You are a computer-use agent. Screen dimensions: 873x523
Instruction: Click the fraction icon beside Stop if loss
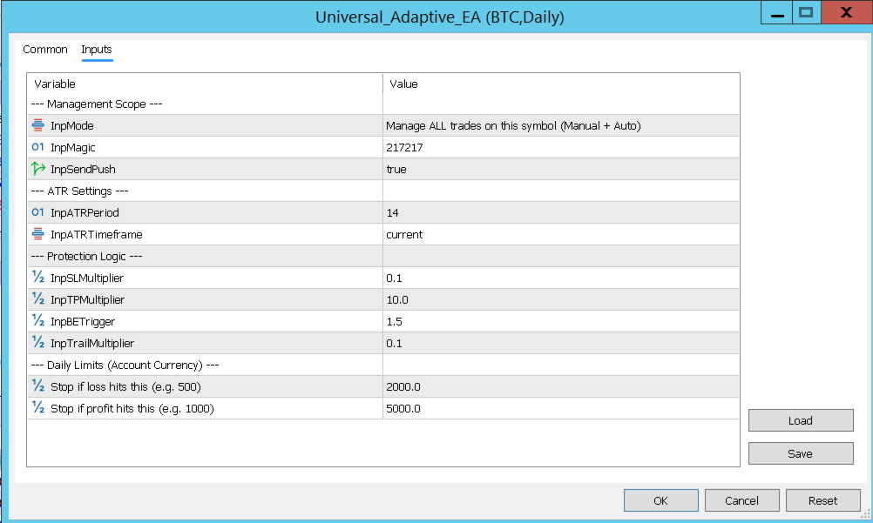37,385
